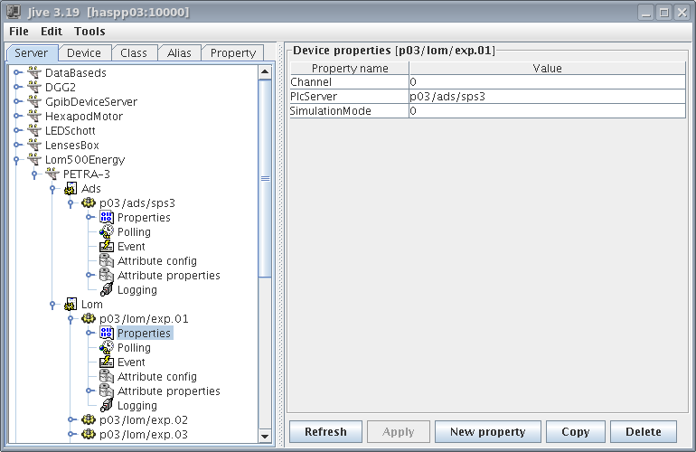
Task: Click the p03/lom/exp.01 device gear icon
Action: 89,318
